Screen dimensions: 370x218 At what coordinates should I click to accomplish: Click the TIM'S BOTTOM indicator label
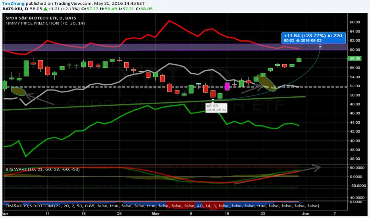[162, 206]
